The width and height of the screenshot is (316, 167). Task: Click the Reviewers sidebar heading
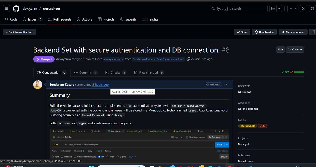tap(244, 86)
